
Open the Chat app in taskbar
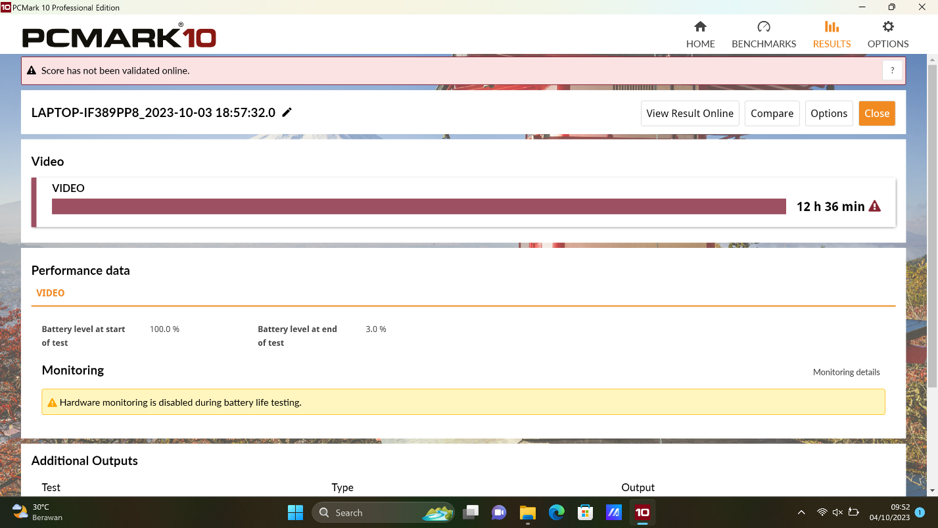[499, 512]
